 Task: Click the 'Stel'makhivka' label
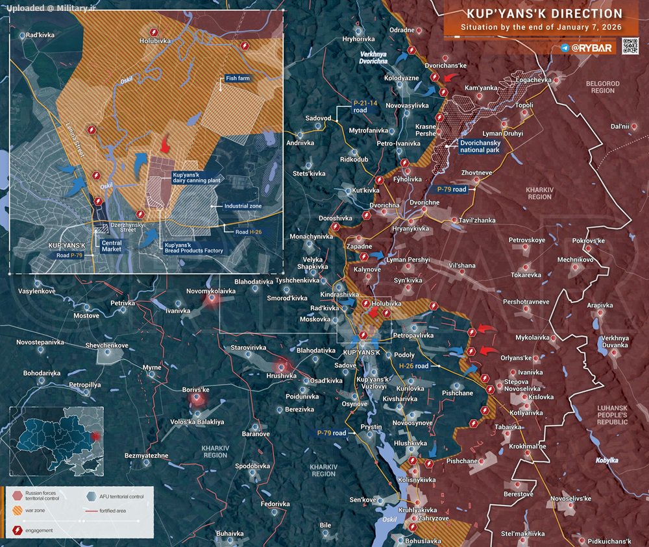click(x=522, y=533)
